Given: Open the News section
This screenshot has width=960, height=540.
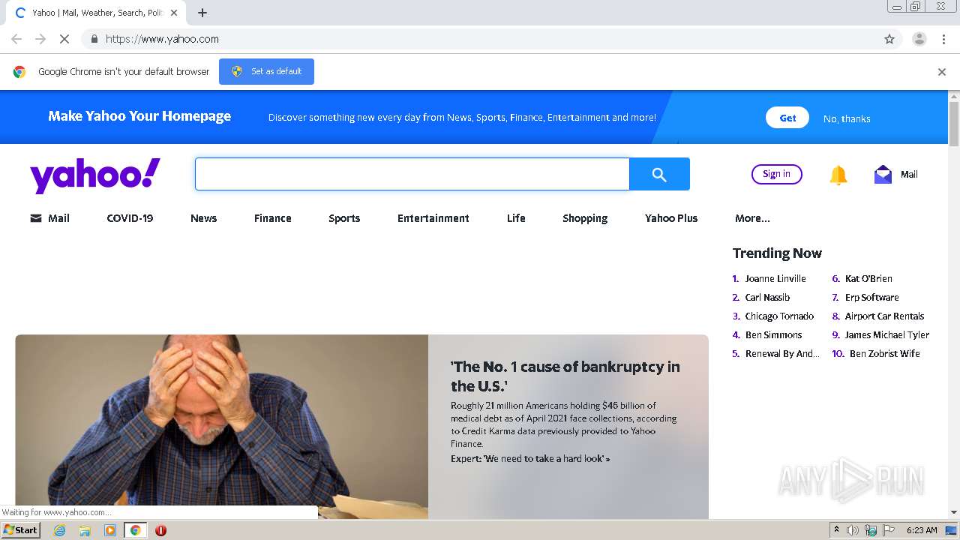Looking at the screenshot, I should point(203,218).
